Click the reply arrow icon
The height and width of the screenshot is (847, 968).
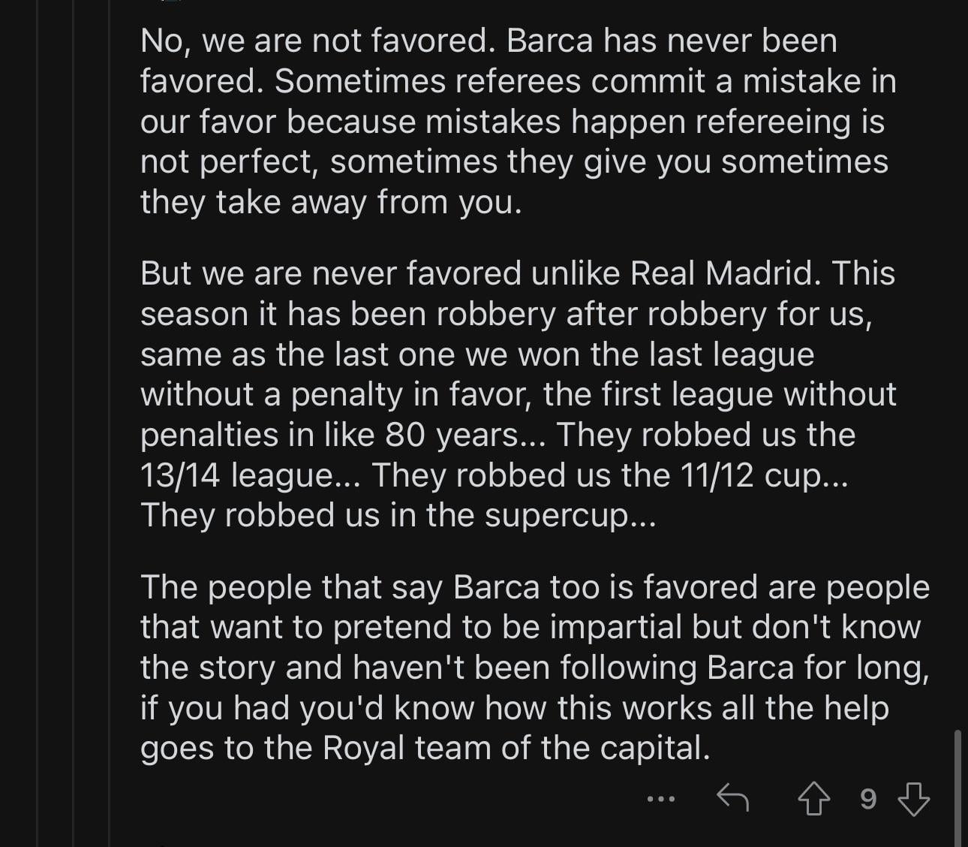tap(732, 797)
